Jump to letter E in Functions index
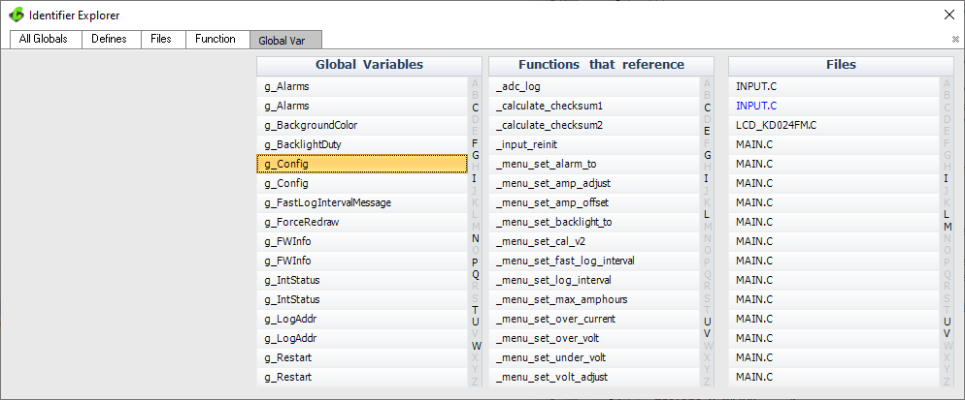Screen dimensions: 965x400 coord(707,131)
